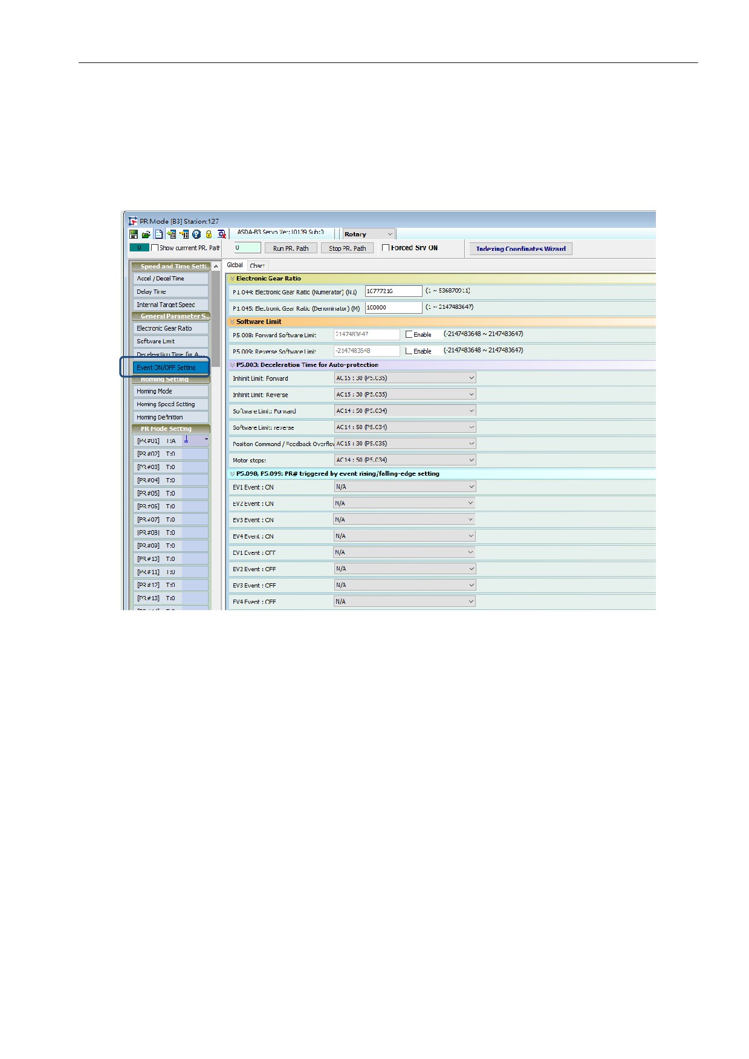The height and width of the screenshot is (1059, 749).
Task: Open Homing Definition item
Action: pos(170,417)
